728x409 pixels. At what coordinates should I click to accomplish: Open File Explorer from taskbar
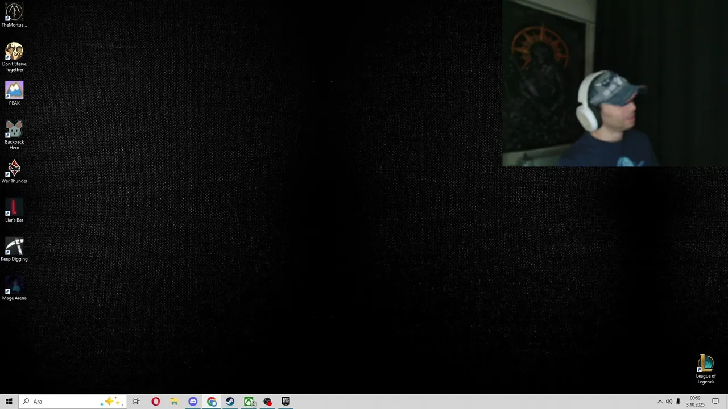(x=174, y=402)
